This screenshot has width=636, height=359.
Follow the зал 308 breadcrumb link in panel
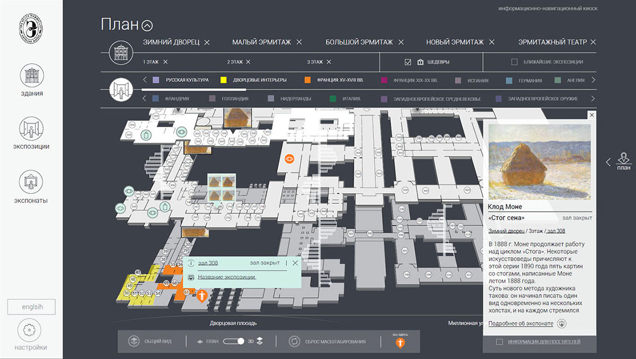coord(556,231)
